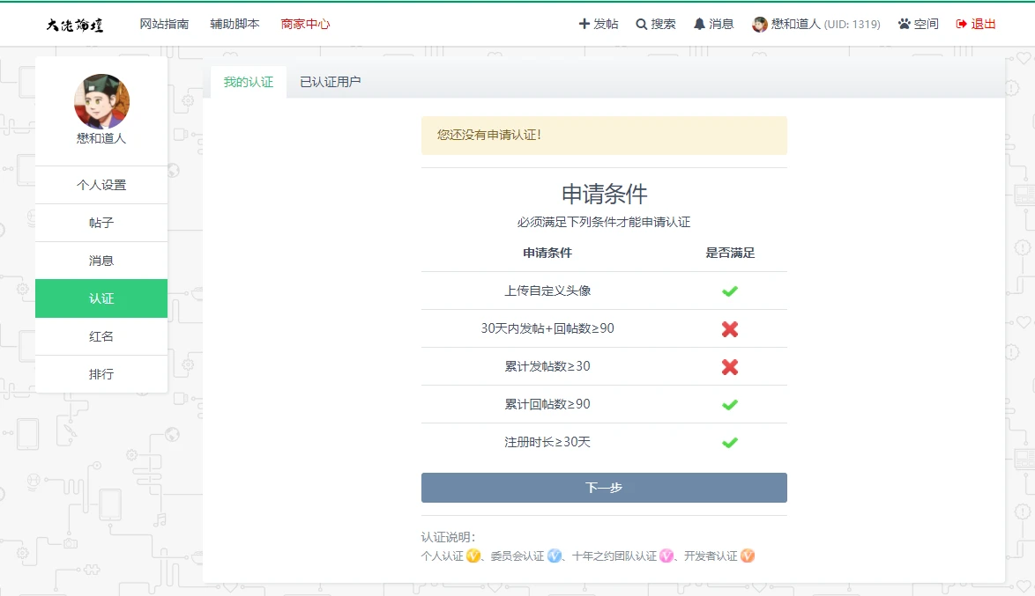Go to 商家中心 in the navigation bar

coord(305,25)
